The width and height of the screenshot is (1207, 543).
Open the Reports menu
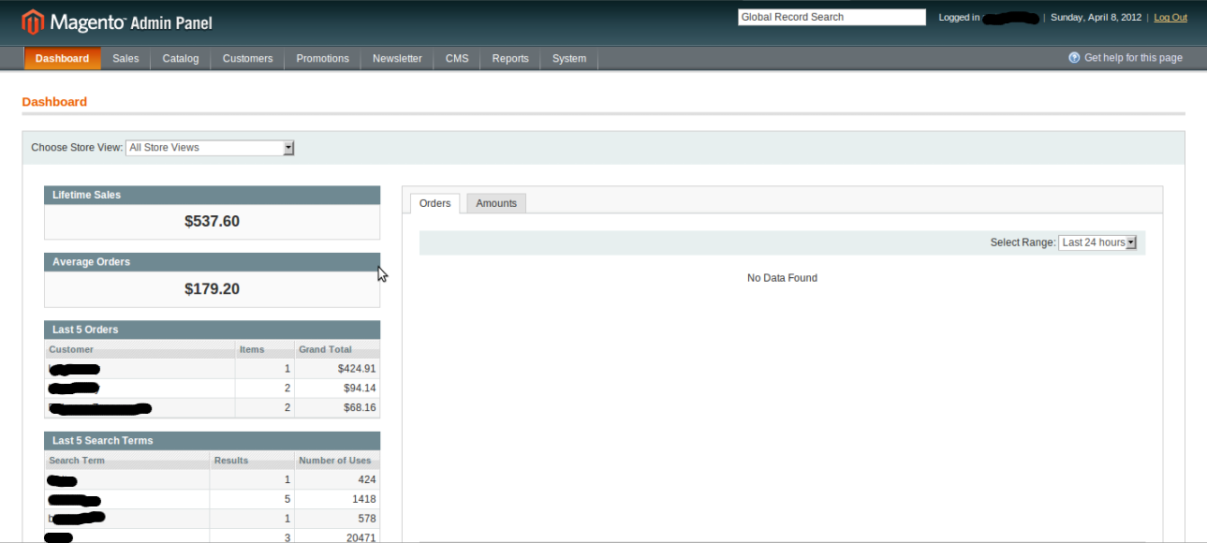point(510,59)
